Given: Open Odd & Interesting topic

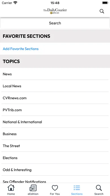Looking at the screenshot, I should [x=55, y=170].
